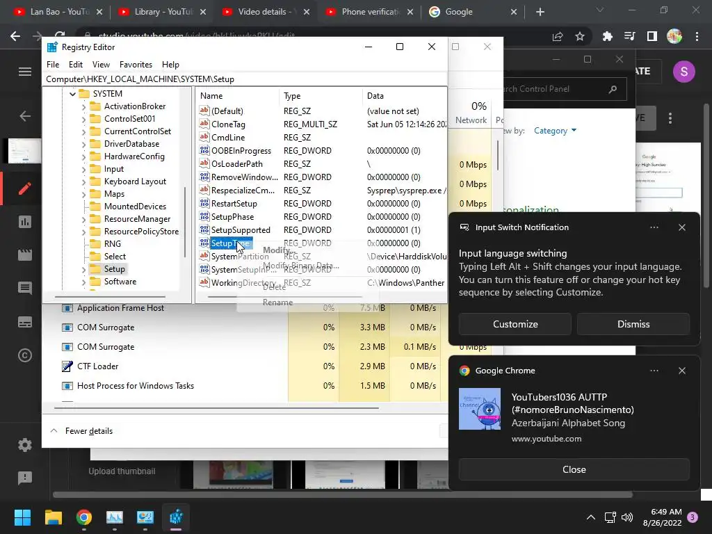Open the Comments icon in sidebar
Screen dimensions: 712x534
25,288
